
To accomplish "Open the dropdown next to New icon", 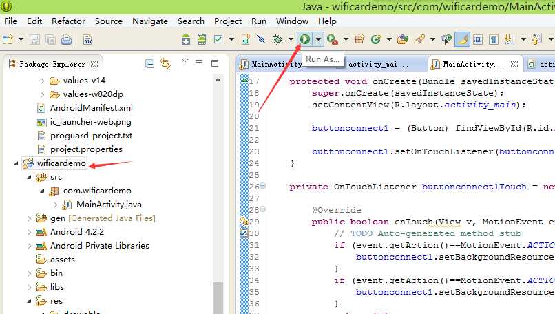I will (21, 39).
